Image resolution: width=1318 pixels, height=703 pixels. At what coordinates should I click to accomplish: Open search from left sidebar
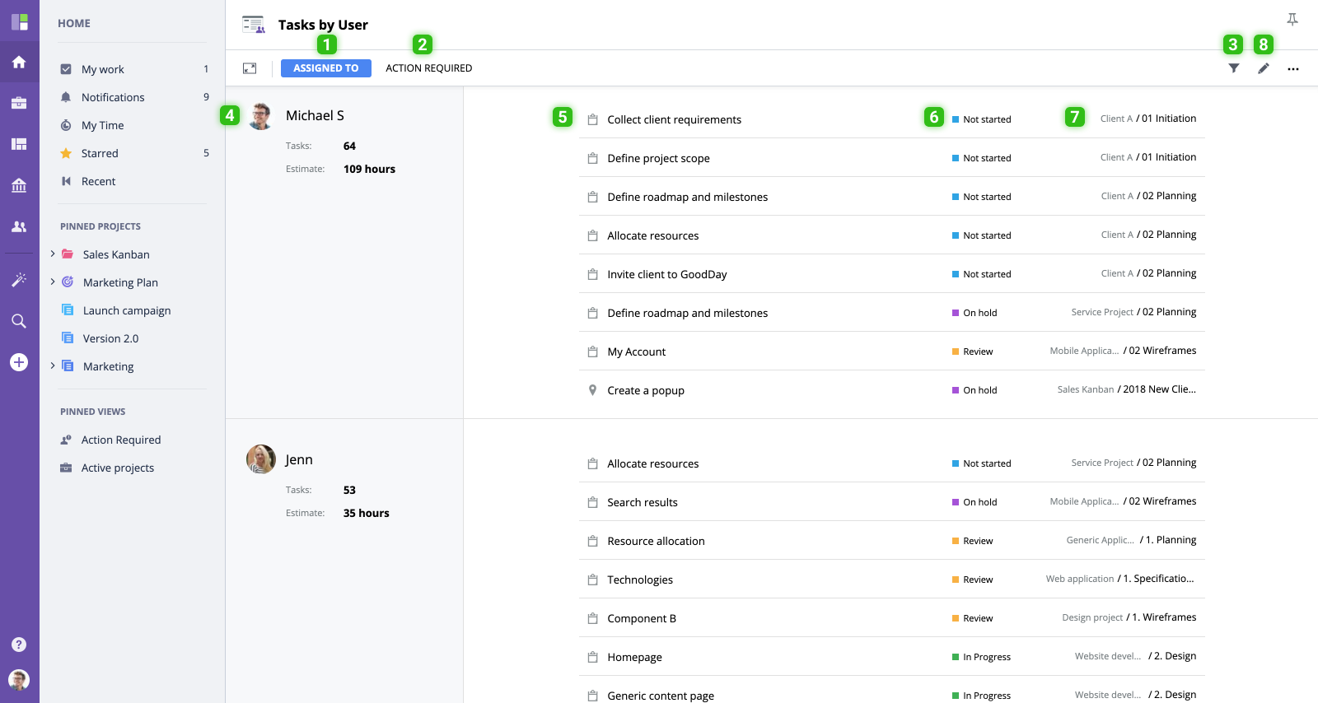[x=19, y=321]
